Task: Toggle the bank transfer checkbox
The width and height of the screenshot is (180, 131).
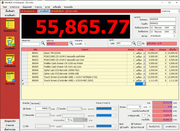Action: click(x=58, y=109)
